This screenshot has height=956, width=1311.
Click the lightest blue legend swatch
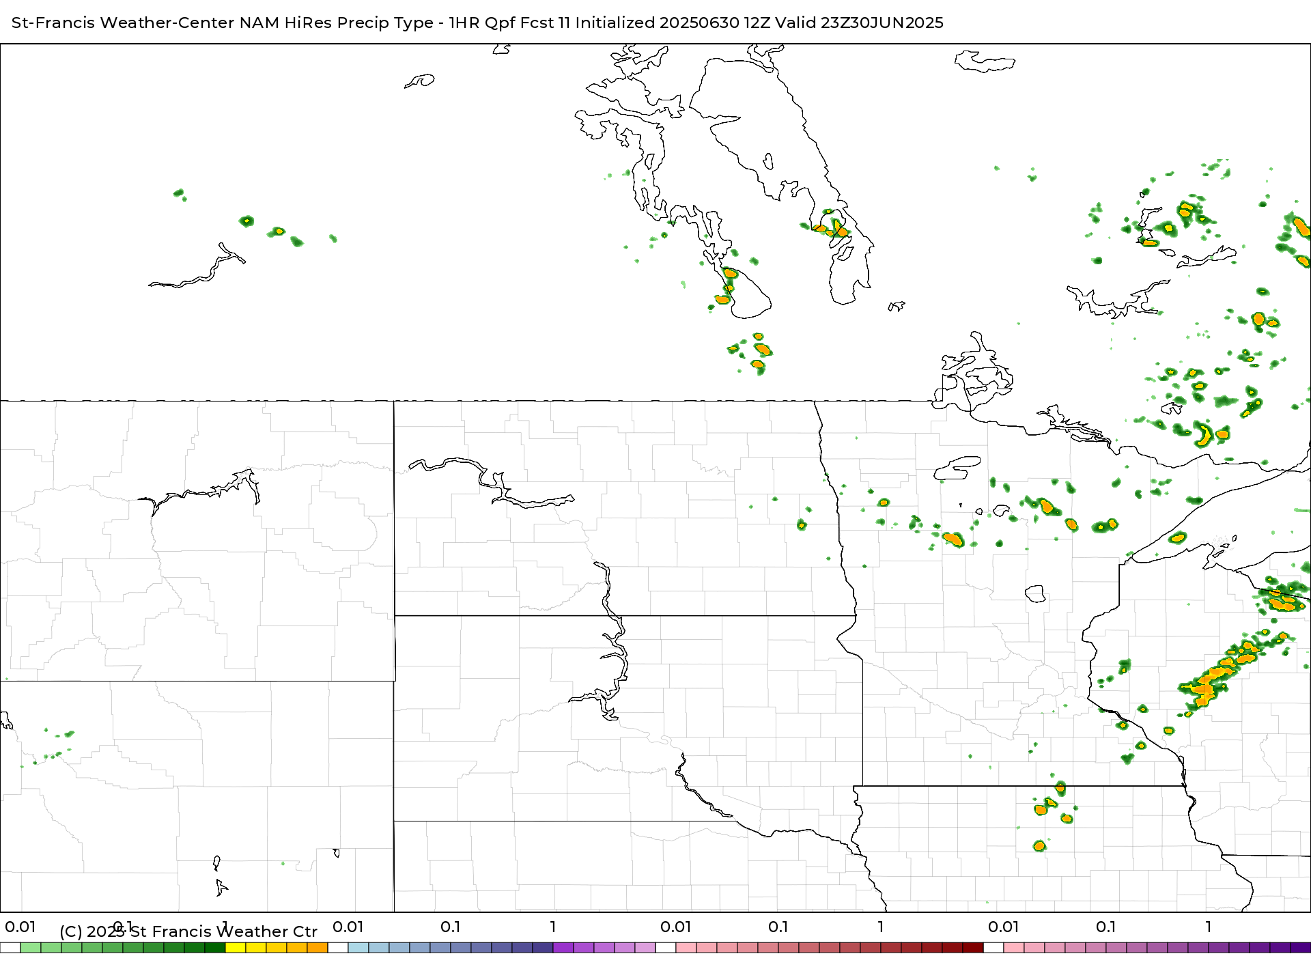point(358,948)
